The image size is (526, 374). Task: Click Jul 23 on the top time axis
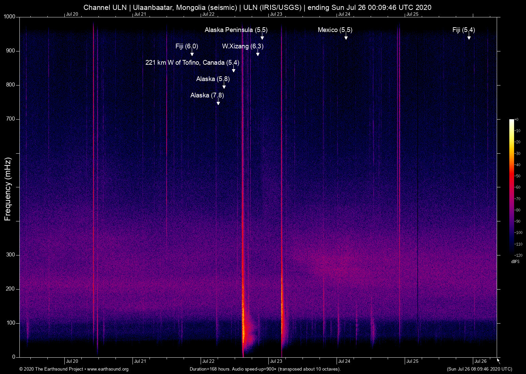(x=276, y=14)
